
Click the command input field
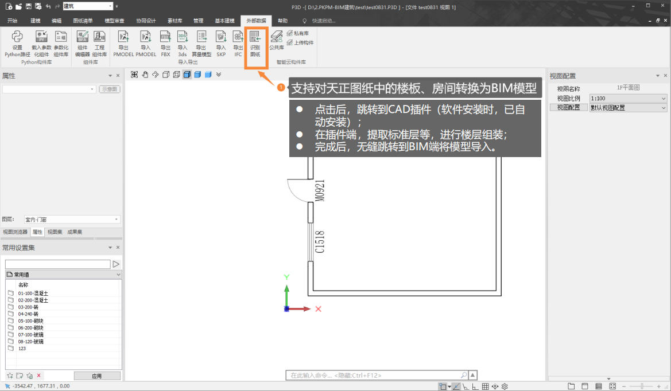coord(376,376)
